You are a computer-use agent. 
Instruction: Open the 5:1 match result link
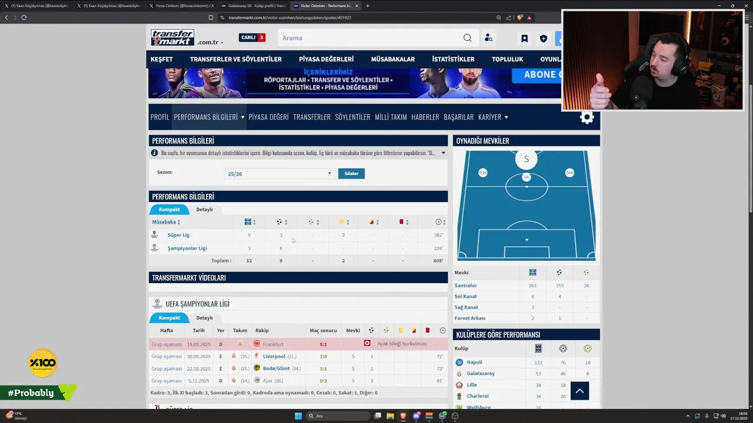coord(324,344)
